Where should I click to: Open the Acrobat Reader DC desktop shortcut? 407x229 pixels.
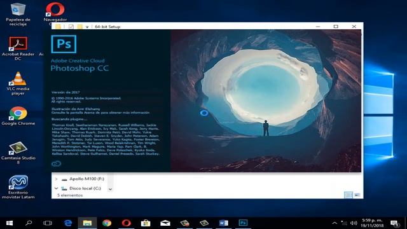pyautogui.click(x=18, y=48)
